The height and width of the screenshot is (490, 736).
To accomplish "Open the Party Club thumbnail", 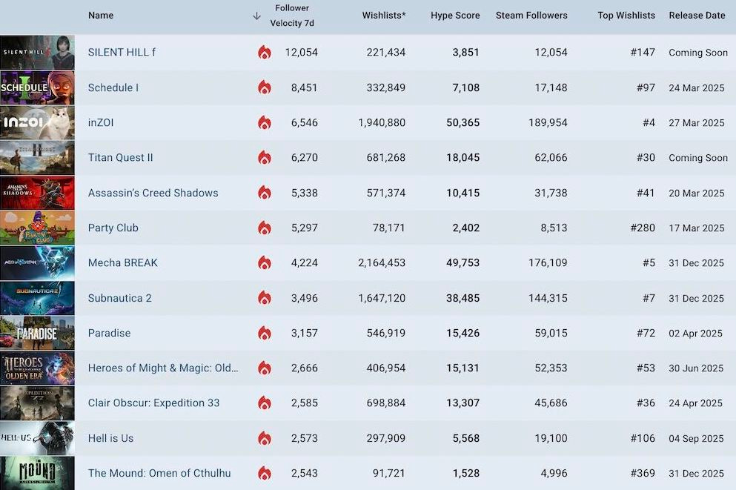I will tap(37, 228).
